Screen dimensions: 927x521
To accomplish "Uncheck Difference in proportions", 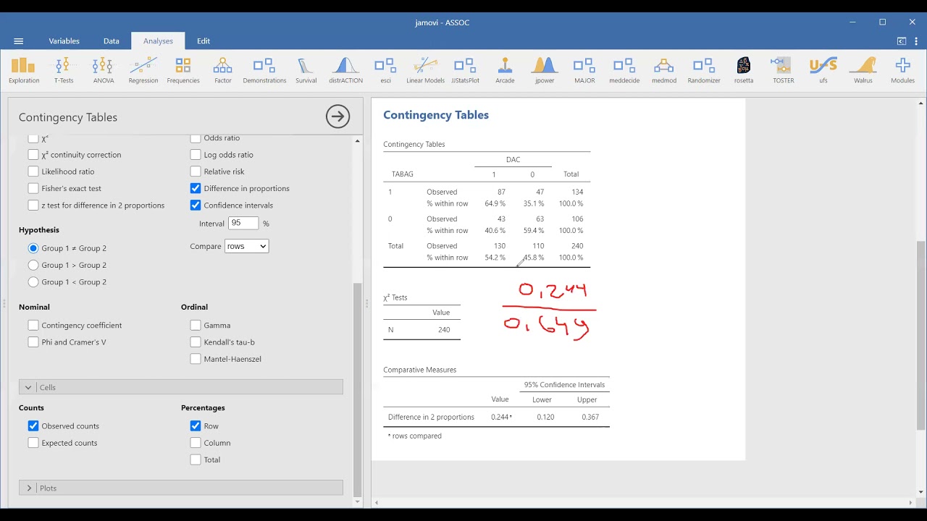I will 196,188.
